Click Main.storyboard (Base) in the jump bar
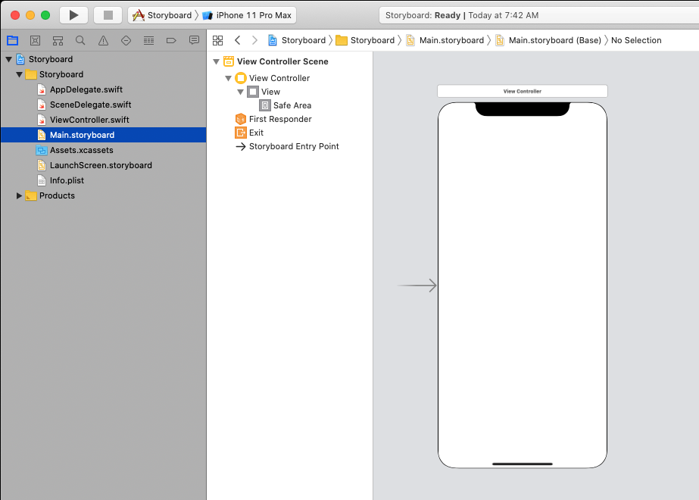 point(553,40)
